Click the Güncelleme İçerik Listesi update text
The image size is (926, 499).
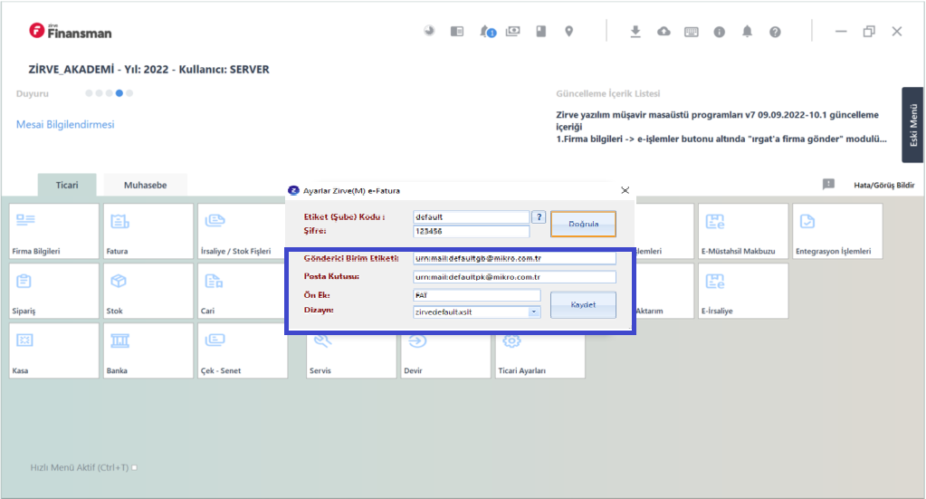pyautogui.click(x=721, y=127)
